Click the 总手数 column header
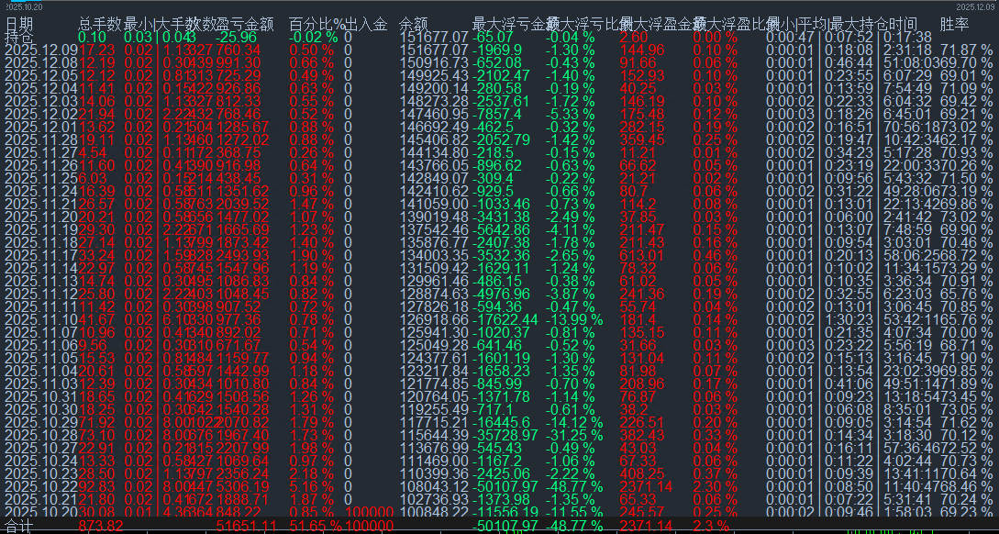This screenshot has height=534, width=999. pyautogui.click(x=100, y=24)
